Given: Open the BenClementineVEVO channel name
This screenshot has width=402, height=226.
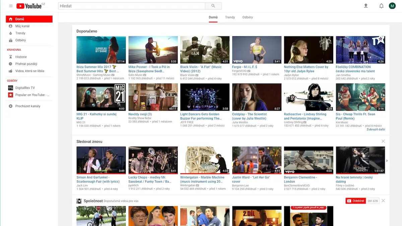Looking at the screenshot, I should tap(297, 185).
